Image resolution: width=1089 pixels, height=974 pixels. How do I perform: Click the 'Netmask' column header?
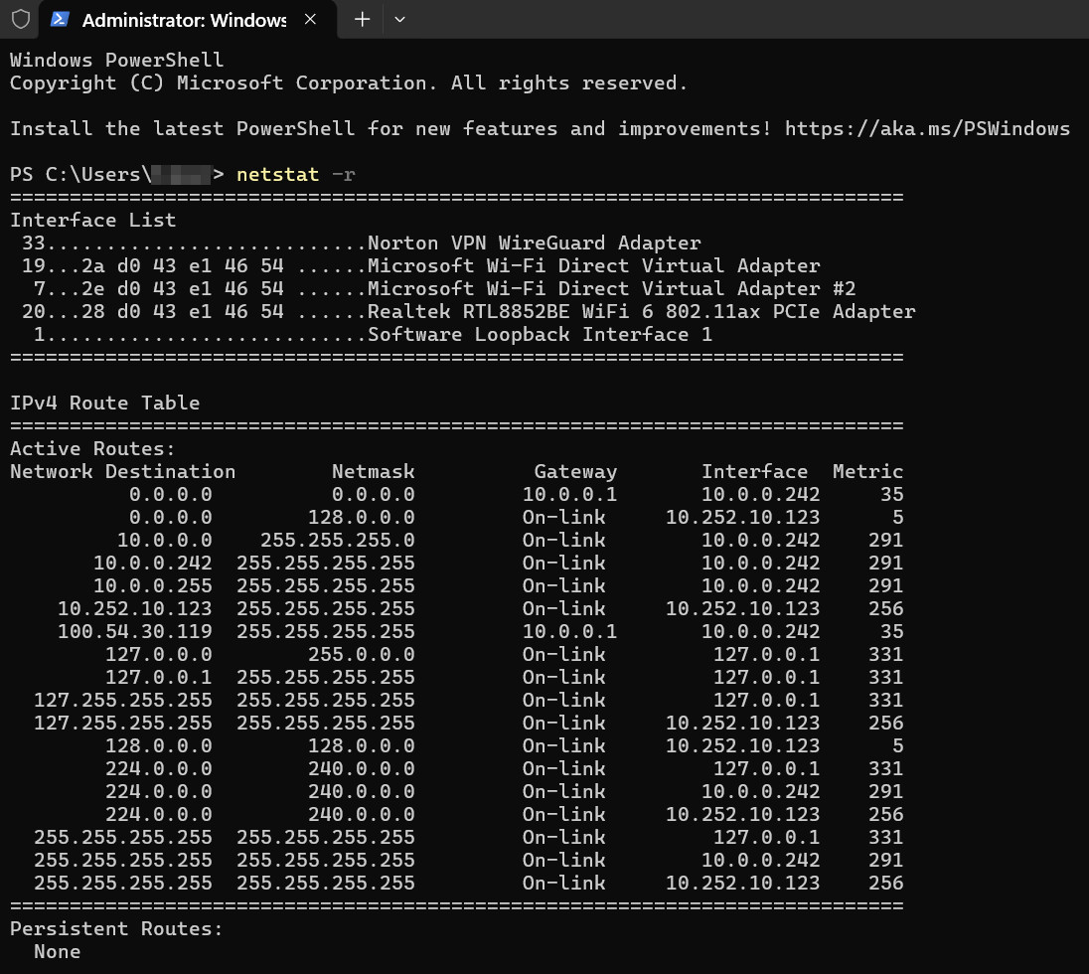point(373,472)
